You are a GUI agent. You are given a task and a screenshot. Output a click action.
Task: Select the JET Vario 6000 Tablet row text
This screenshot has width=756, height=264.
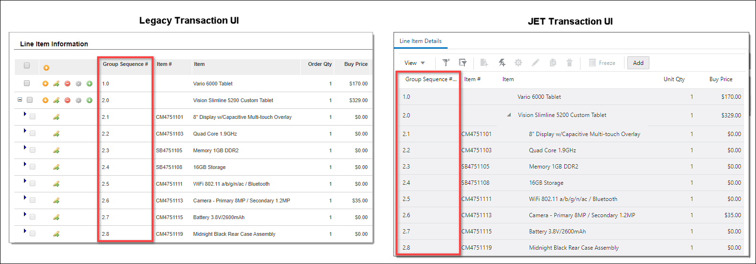tap(539, 97)
